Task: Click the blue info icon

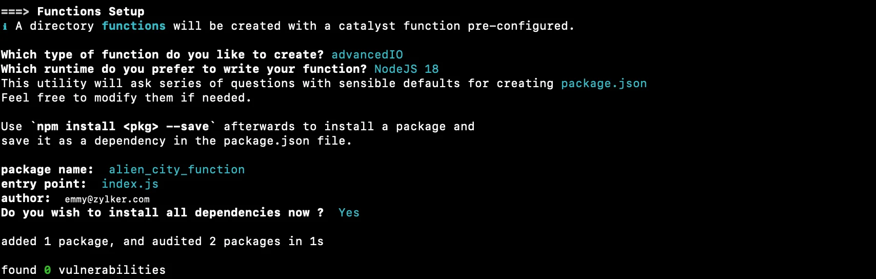Action: (x=5, y=26)
